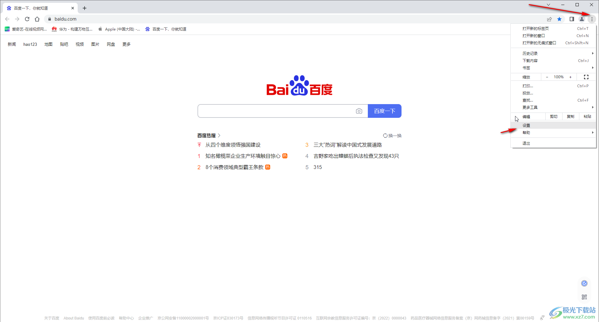Click the browser back arrow
The width and height of the screenshot is (599, 322).
(x=7, y=19)
